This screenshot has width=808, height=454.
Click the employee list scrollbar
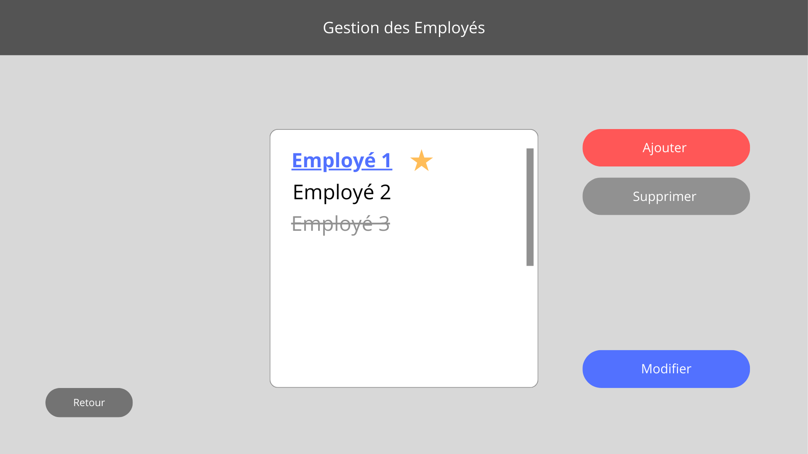pyautogui.click(x=530, y=207)
